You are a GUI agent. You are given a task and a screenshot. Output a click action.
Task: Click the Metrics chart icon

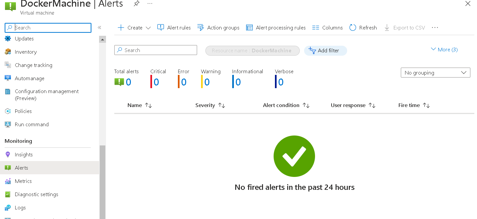[x=8, y=181]
